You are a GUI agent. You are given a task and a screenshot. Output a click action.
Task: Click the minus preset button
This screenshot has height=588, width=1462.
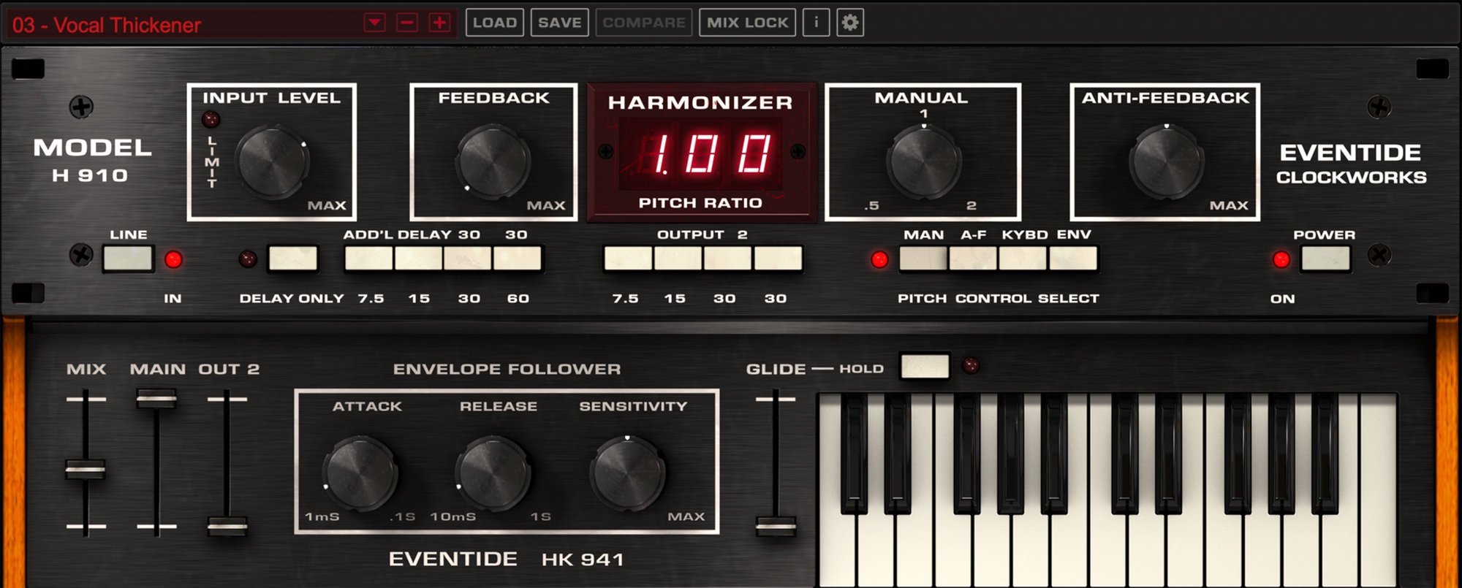(407, 23)
